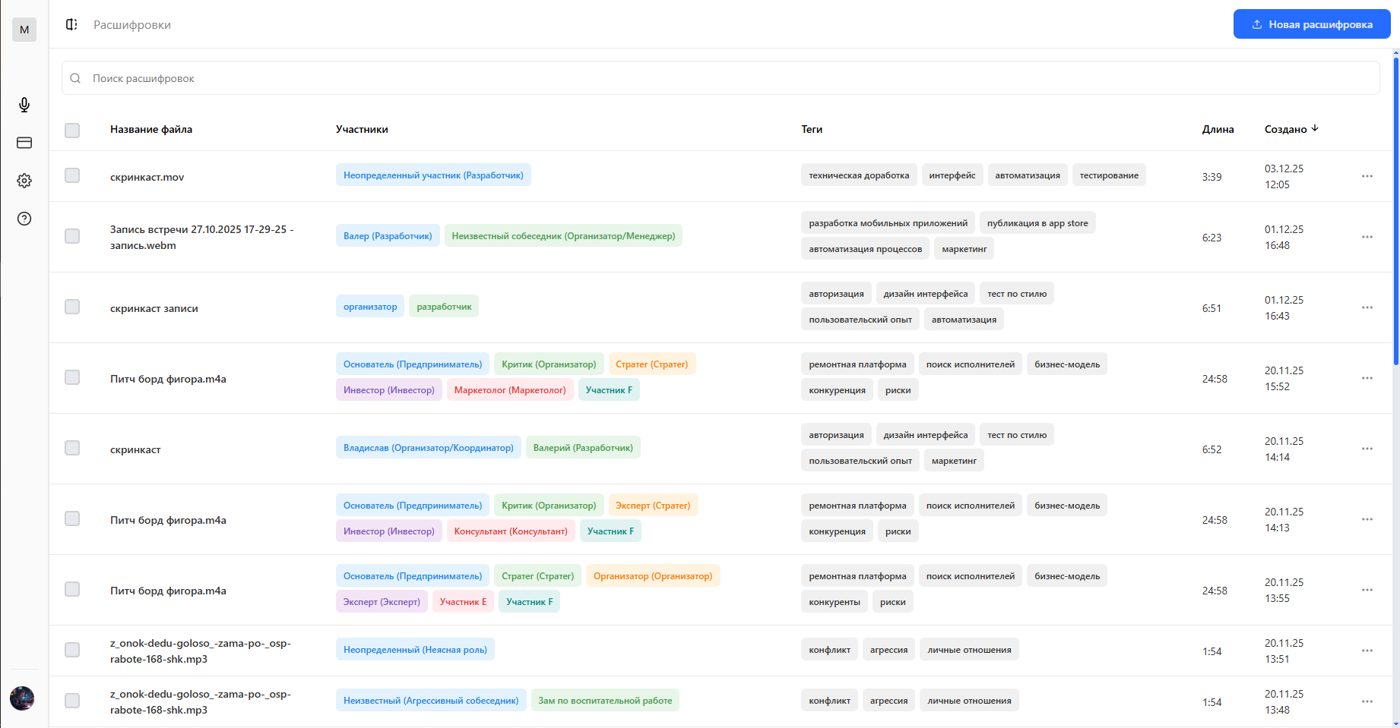The image size is (1400, 728).
Task: Click Неизвестный (Агрессивный собеседник) chip
Action: (431, 701)
